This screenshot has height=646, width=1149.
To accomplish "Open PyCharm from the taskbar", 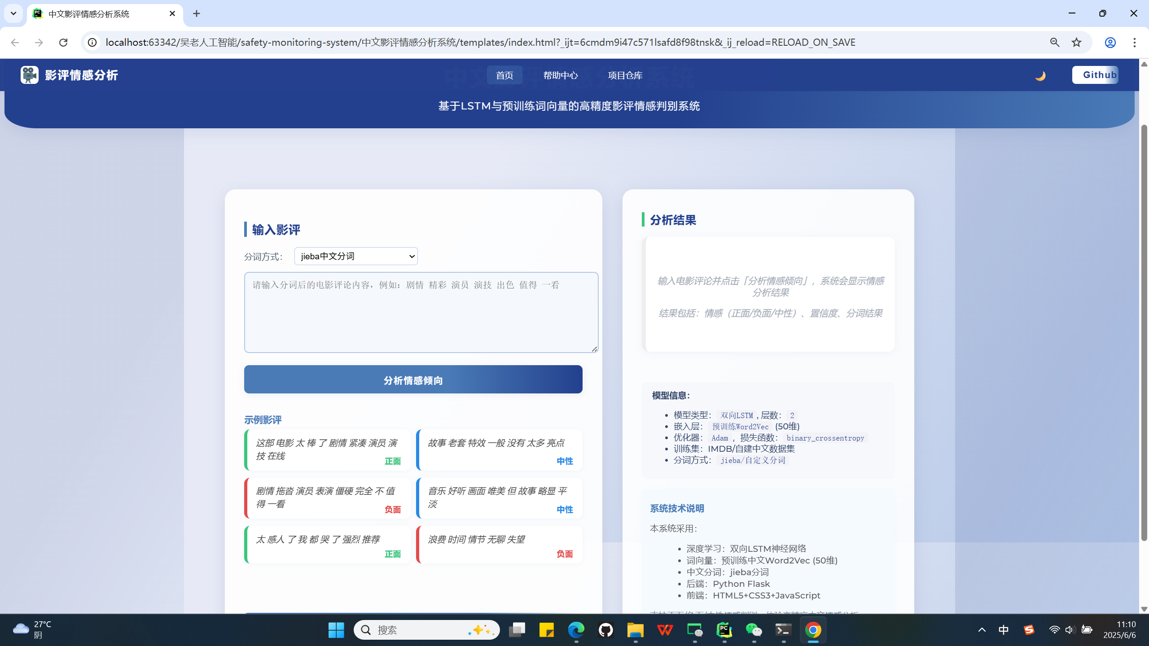I will coord(724,630).
